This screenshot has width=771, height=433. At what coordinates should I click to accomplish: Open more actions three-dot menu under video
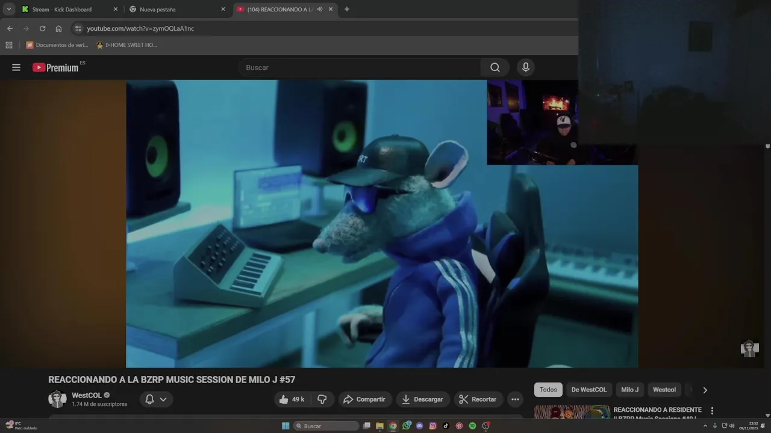(515, 399)
